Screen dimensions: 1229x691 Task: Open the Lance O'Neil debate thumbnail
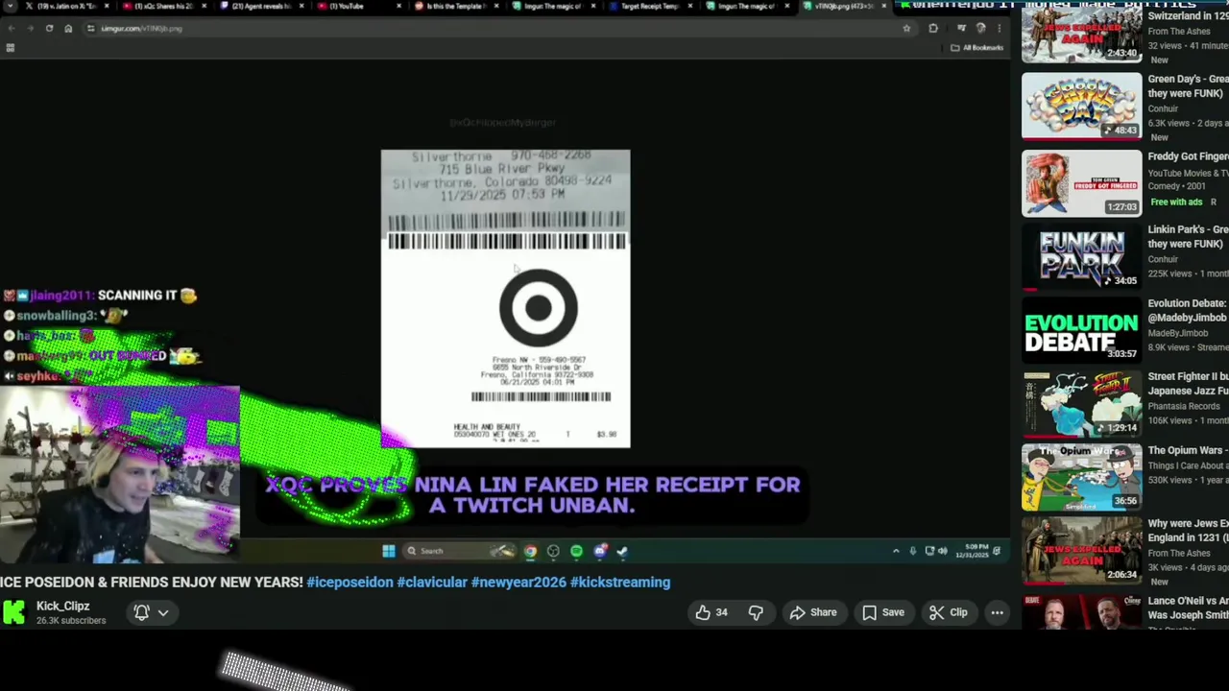(x=1082, y=612)
